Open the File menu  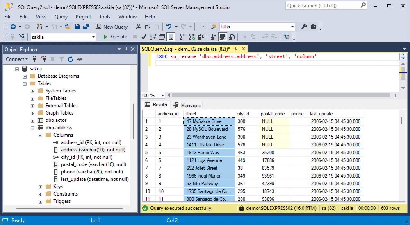(x=8, y=17)
